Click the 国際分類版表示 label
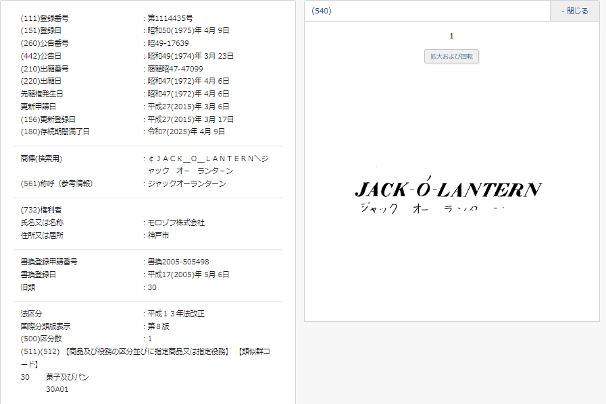The image size is (606, 404). [x=46, y=326]
